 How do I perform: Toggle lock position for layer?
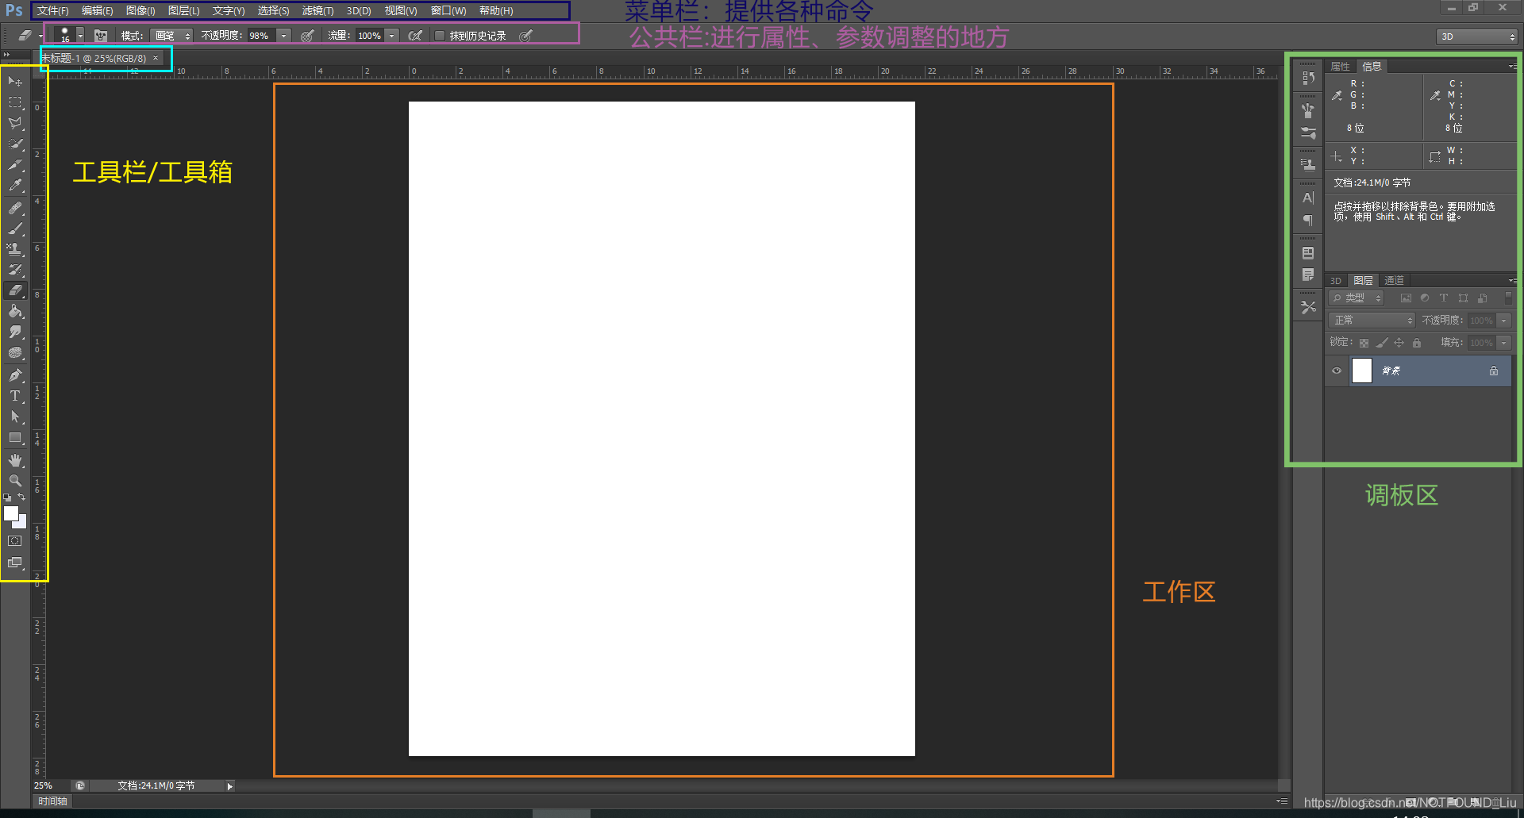[1399, 343]
